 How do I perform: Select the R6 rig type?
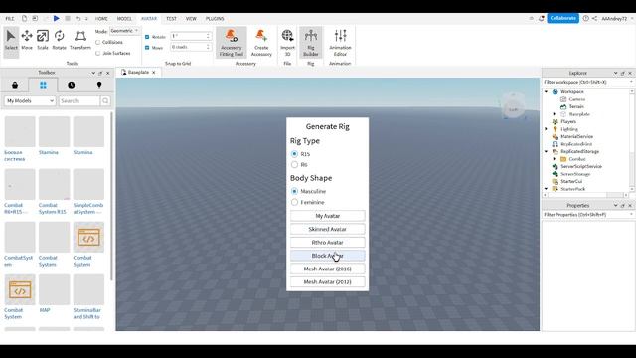point(294,165)
